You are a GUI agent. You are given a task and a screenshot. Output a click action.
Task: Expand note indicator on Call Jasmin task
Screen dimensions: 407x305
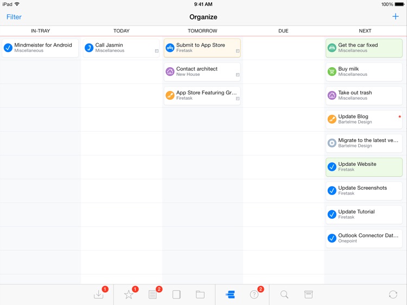point(157,51)
